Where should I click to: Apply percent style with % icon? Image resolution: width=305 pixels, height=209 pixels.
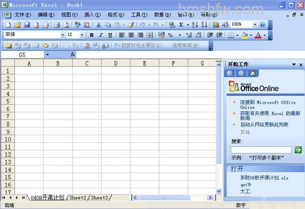pos(170,35)
